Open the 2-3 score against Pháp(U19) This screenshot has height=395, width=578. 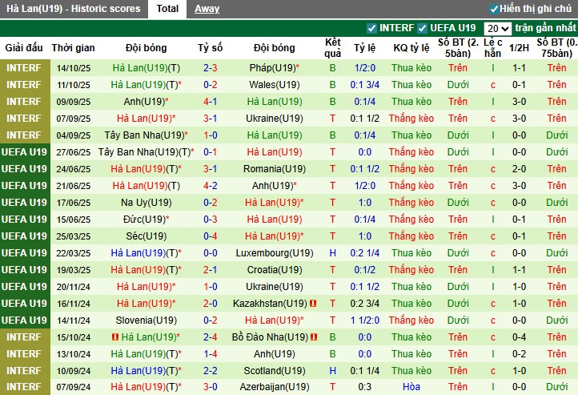(210, 68)
